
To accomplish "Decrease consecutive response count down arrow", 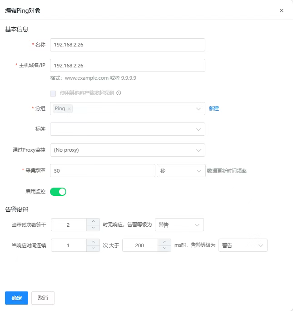I will click(93, 248).
